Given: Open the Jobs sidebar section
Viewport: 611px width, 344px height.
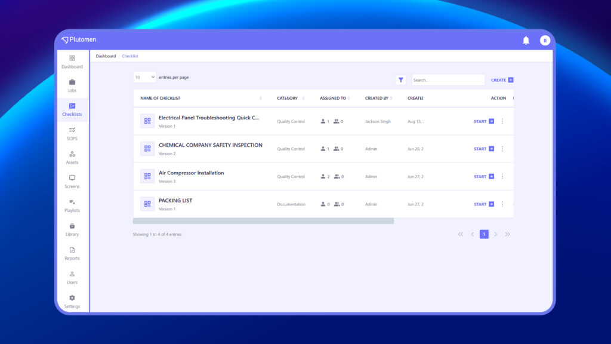Looking at the screenshot, I should tap(72, 86).
